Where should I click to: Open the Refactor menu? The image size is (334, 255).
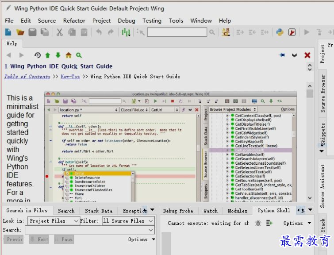(x=74, y=20)
